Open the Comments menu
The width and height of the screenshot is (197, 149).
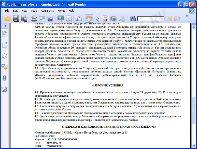(x=47, y=11)
